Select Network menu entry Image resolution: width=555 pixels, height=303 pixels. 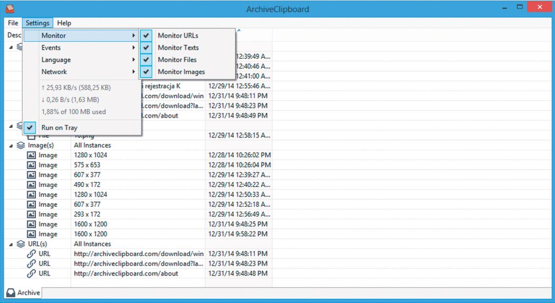81,72
